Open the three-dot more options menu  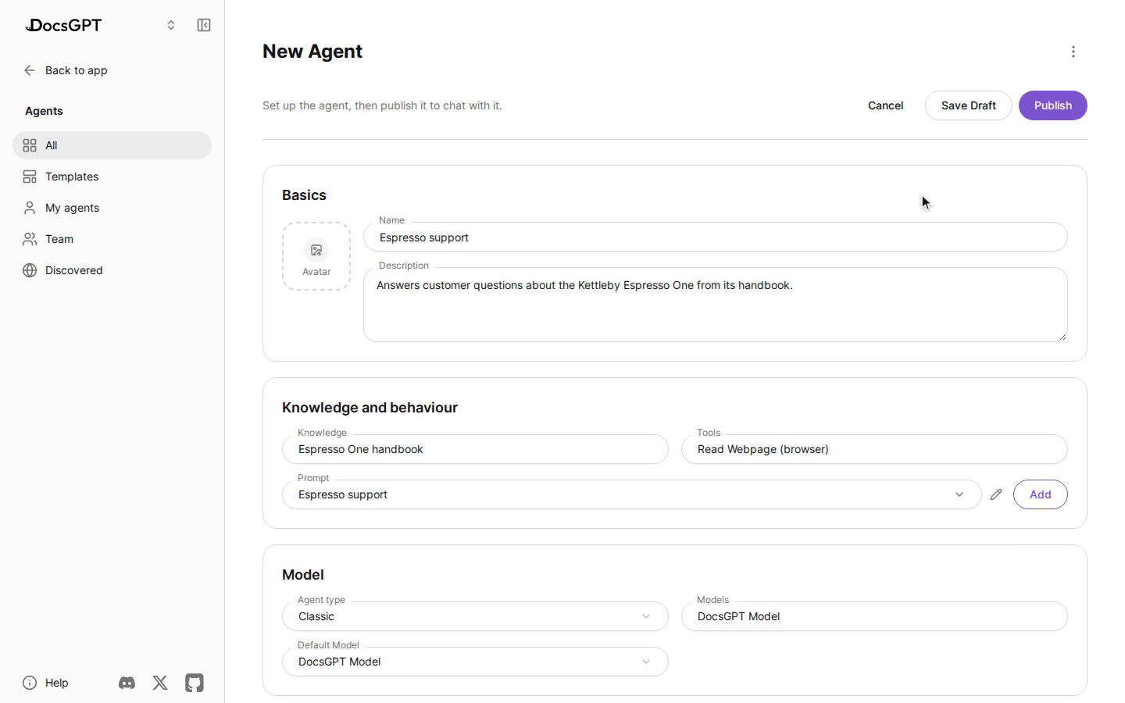1073,52
